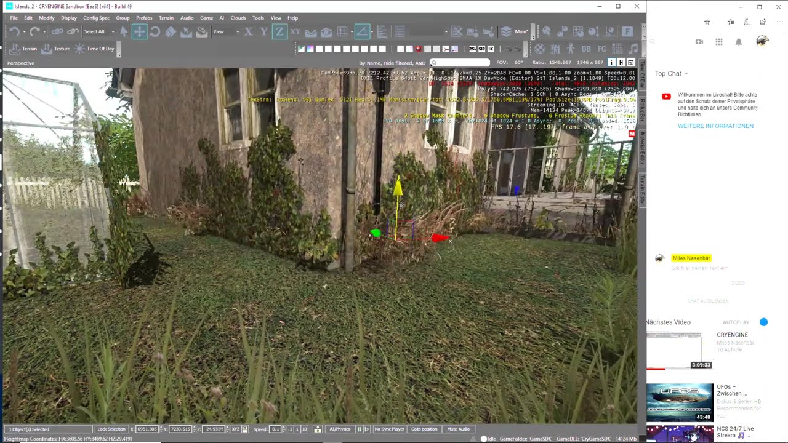Toggle the angle snap icon
This screenshot has width=788, height=443.
[362, 31]
